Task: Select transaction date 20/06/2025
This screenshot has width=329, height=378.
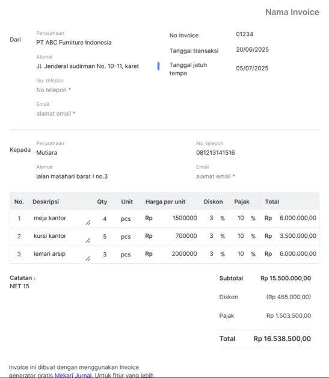Action: pos(252,49)
